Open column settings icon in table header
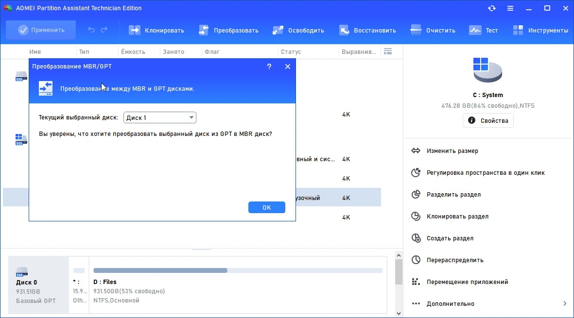Viewport: 574px width, 318px height. pos(388,51)
